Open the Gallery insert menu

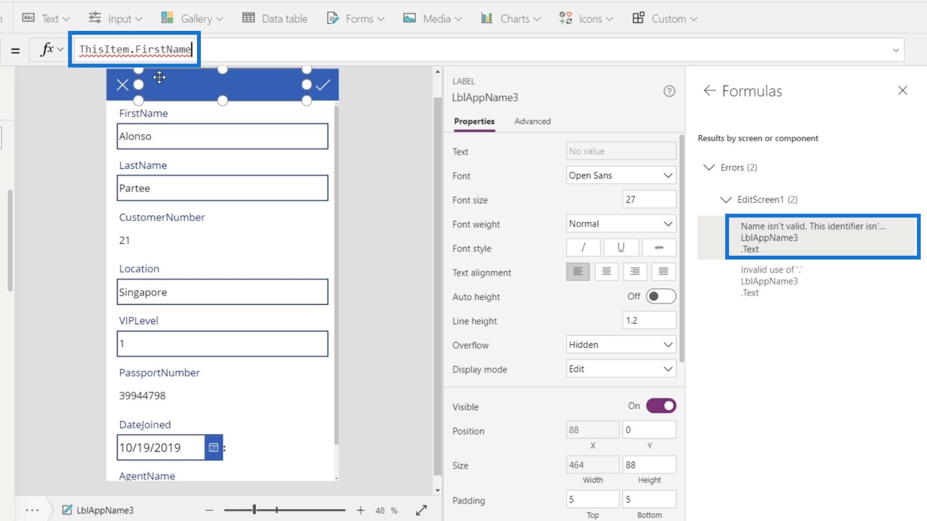(191, 18)
